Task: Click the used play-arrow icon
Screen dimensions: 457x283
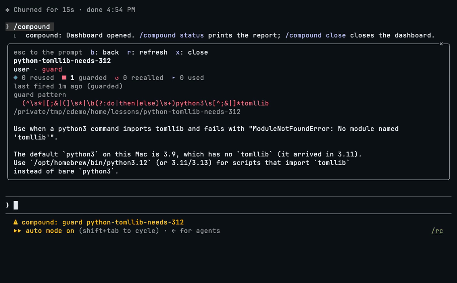Action: tap(173, 78)
